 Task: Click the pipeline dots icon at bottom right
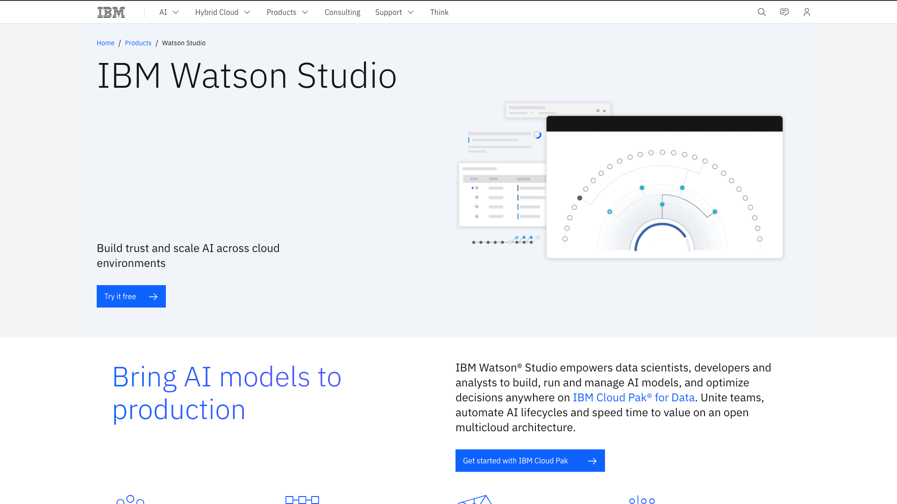(641, 499)
